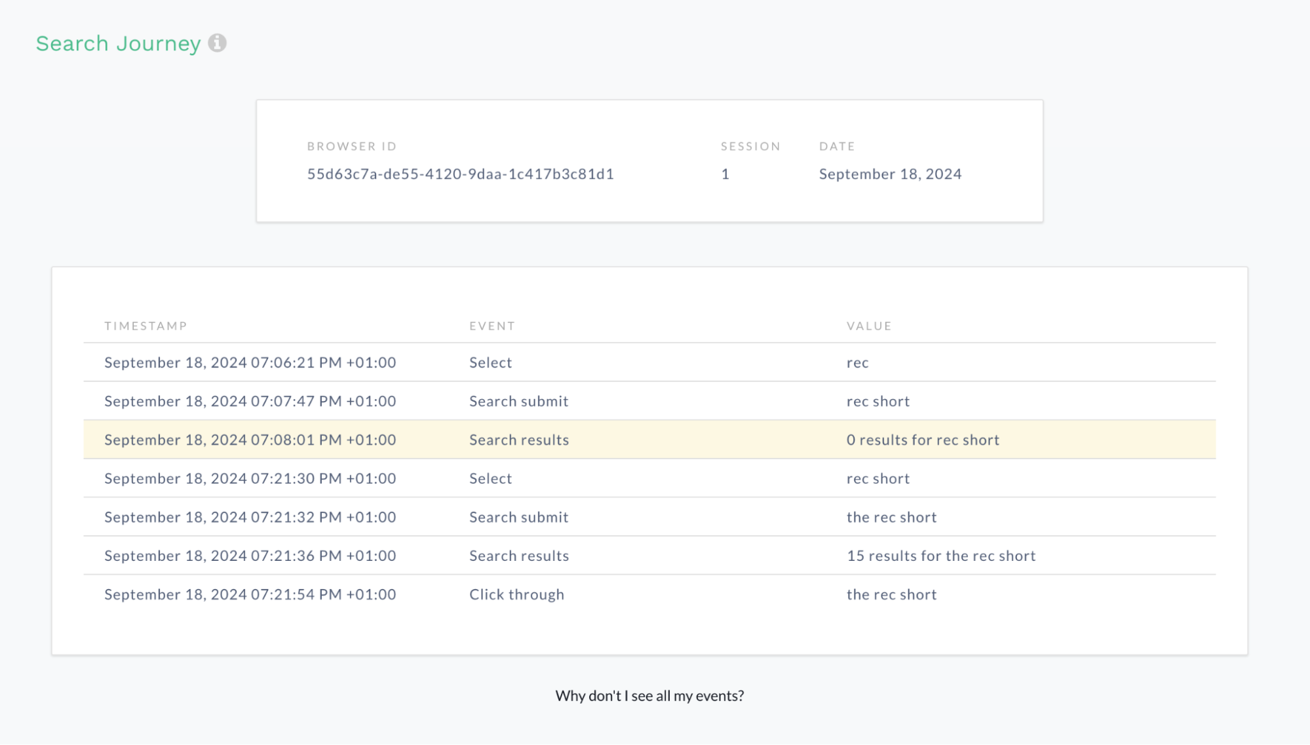This screenshot has width=1310, height=745.
Task: Click the Search submit event at 07:21:32 PM
Action: click(x=518, y=518)
